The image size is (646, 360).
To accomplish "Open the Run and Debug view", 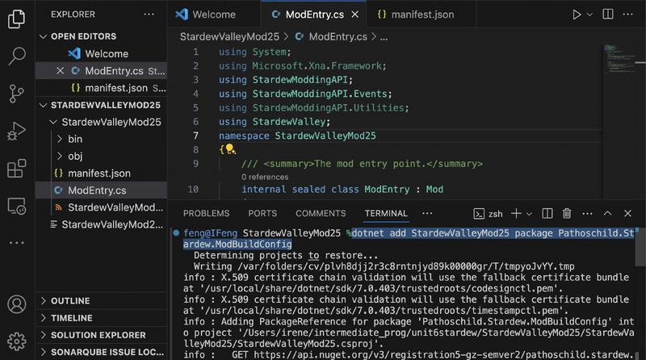I will click(16, 132).
